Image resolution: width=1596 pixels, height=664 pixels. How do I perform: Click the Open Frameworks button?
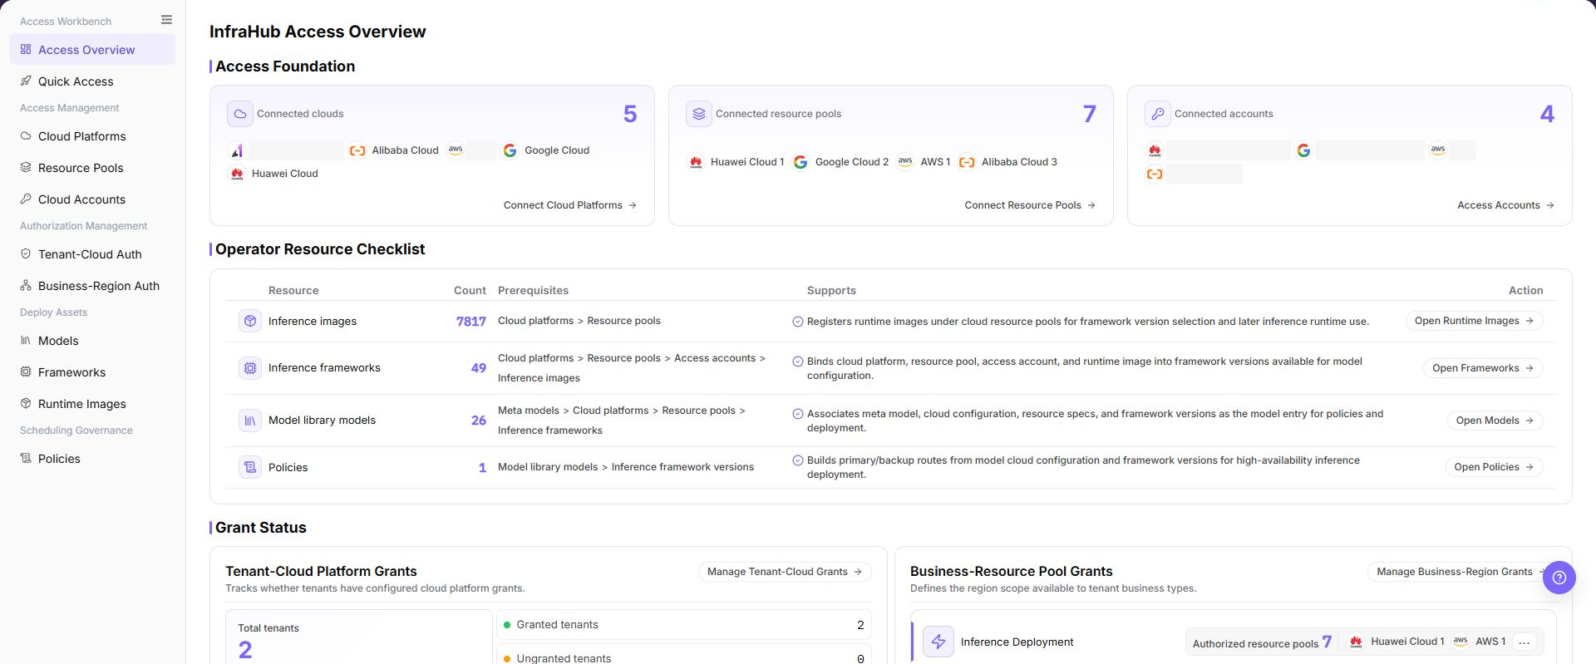tap(1483, 368)
